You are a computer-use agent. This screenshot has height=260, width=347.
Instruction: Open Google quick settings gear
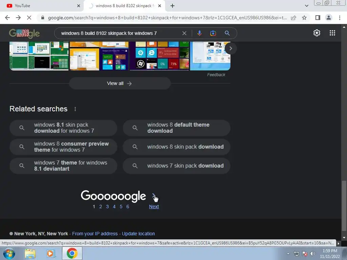(x=317, y=33)
